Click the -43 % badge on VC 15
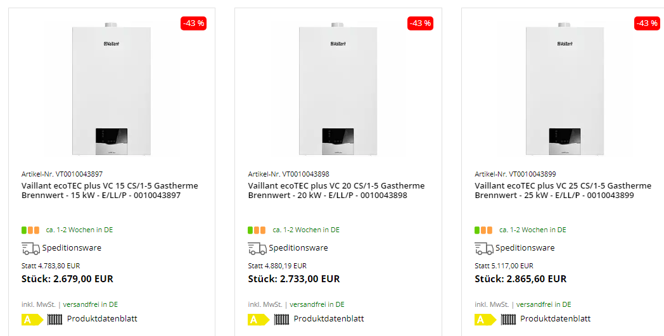 click(x=194, y=23)
